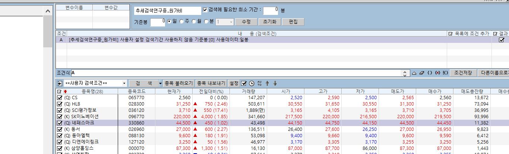Click the !( ) negation icon

click(x=445, y=73)
